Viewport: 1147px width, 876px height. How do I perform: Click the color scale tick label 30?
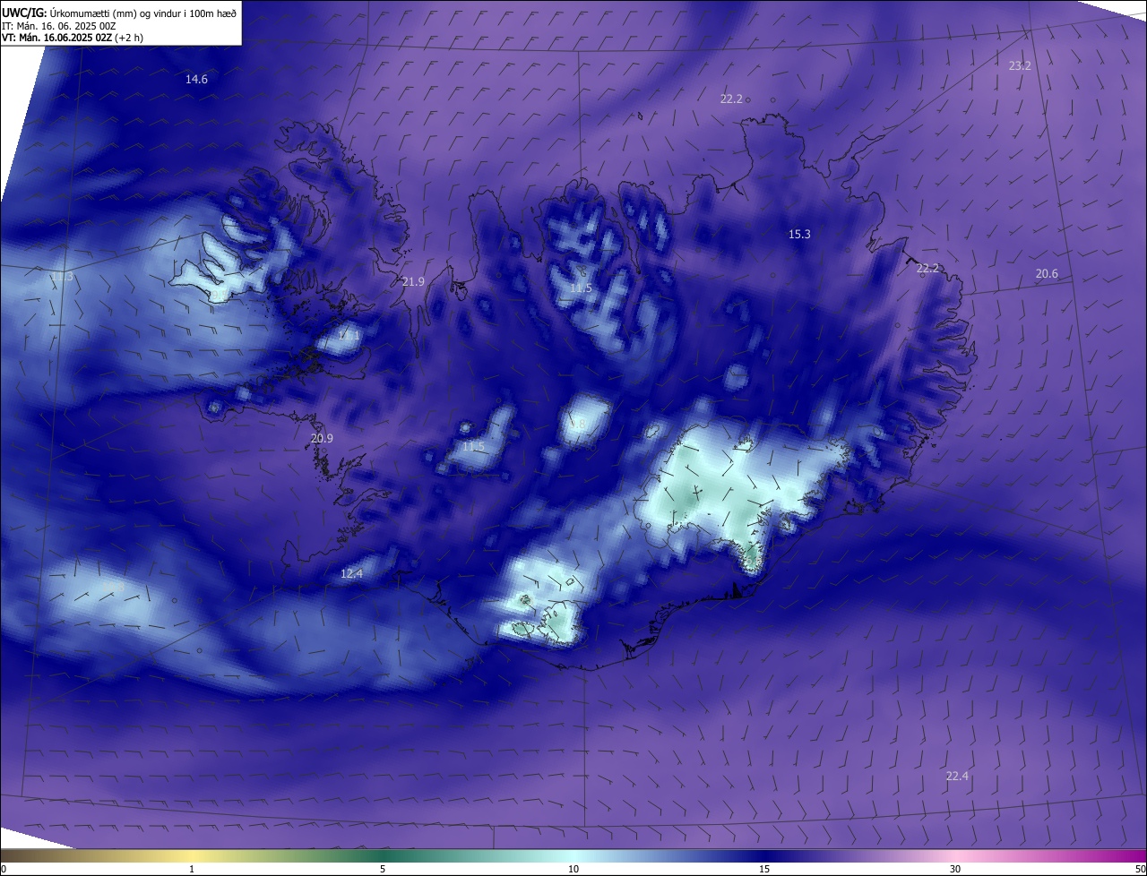click(955, 869)
